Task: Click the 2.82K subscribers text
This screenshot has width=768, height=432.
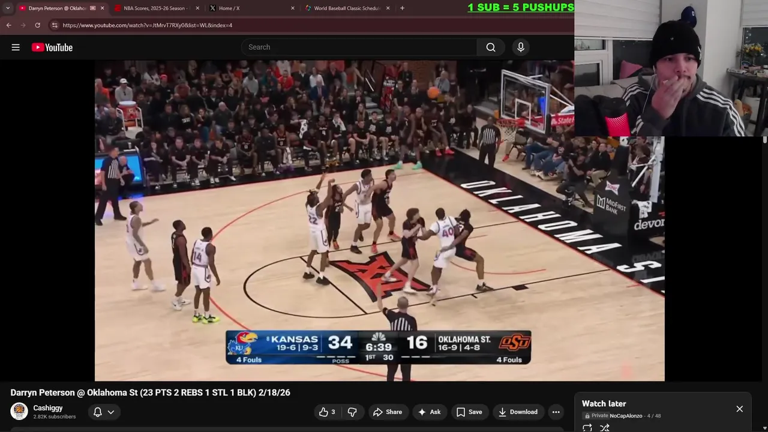Action: [x=54, y=417]
